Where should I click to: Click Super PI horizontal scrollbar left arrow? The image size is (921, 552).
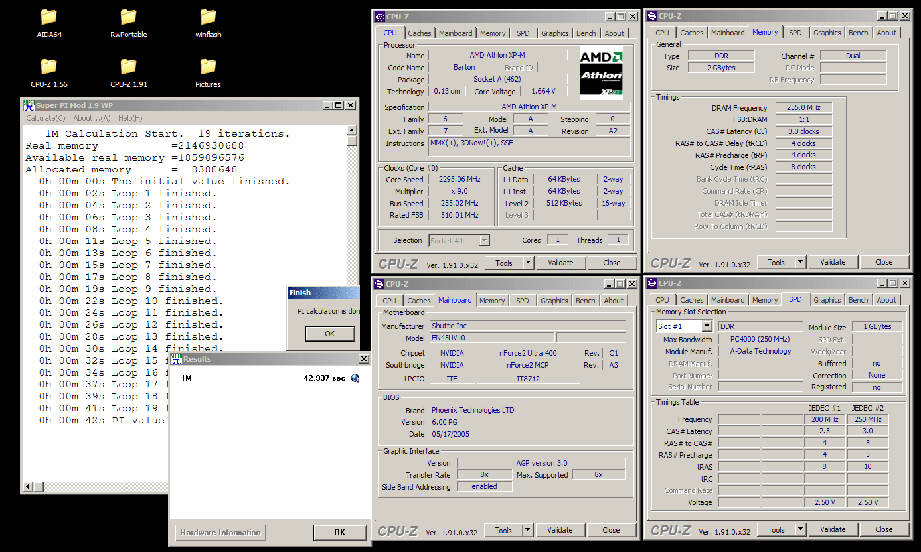pos(29,488)
